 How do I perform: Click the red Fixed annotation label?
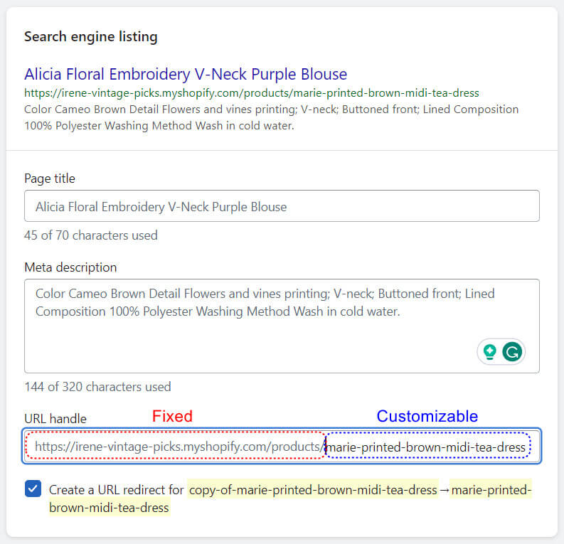coord(172,417)
